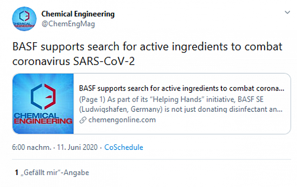The width and height of the screenshot is (297, 187).
Task: Open the chemengonline.com domain link
Action: (x=122, y=120)
